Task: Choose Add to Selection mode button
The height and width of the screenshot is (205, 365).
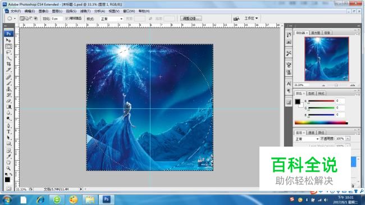Action: click(x=26, y=19)
